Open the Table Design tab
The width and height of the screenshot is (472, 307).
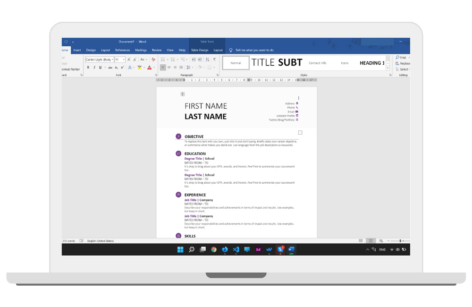point(200,50)
